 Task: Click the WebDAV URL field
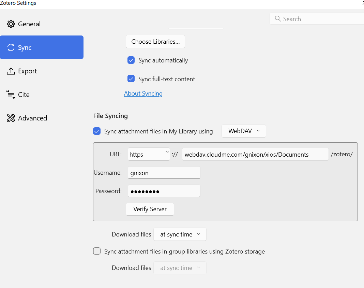[x=255, y=154]
